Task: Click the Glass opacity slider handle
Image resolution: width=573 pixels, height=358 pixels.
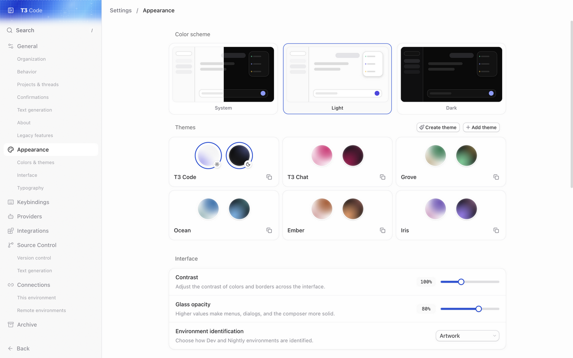Action: [479, 309]
